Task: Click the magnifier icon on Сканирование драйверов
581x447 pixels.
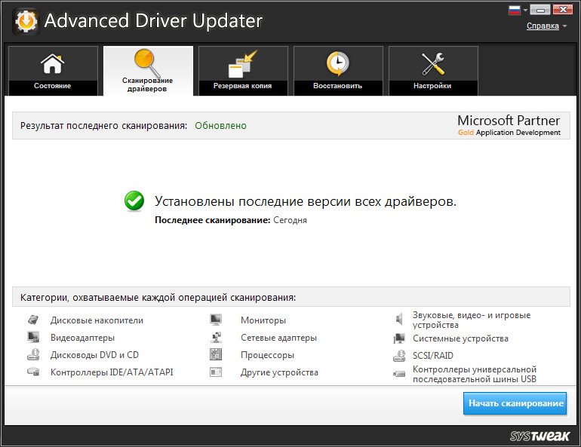Action: pyautogui.click(x=147, y=63)
